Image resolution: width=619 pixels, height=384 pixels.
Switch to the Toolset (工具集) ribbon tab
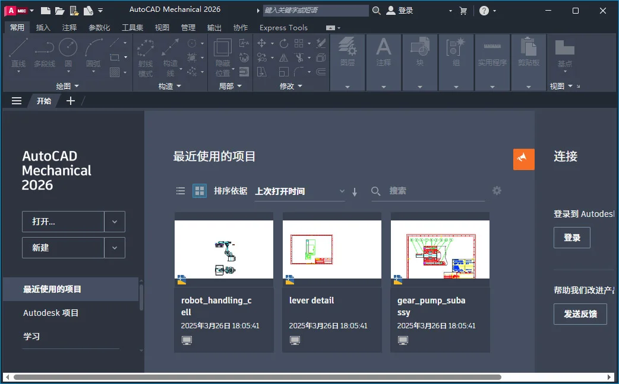(x=132, y=28)
